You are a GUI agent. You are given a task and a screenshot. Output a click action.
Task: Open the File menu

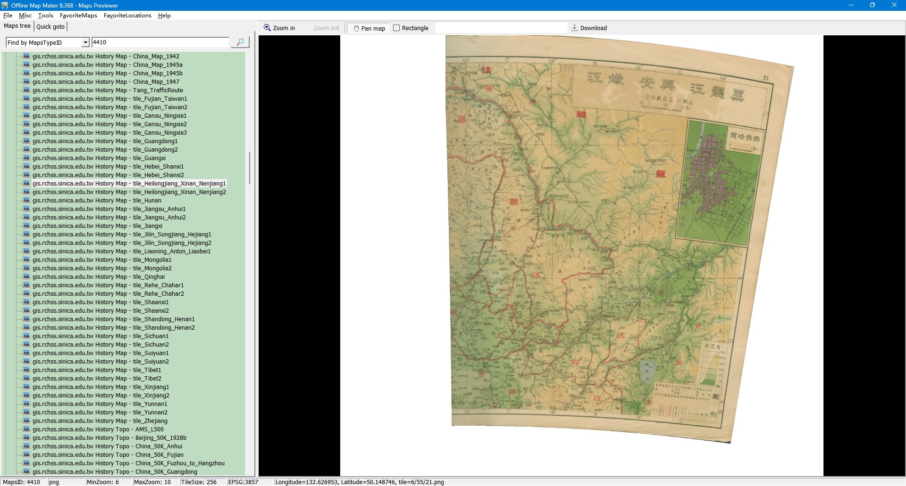tap(8, 16)
